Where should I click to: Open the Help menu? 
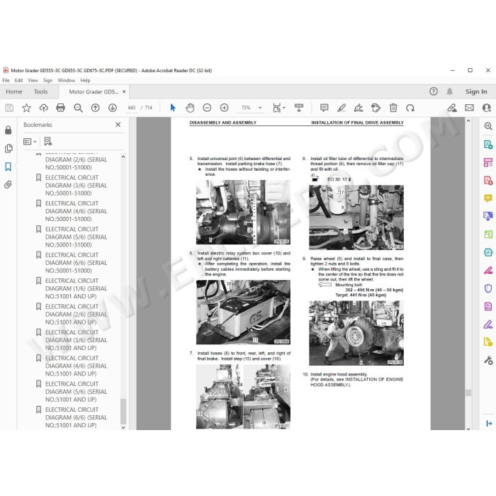85,80
